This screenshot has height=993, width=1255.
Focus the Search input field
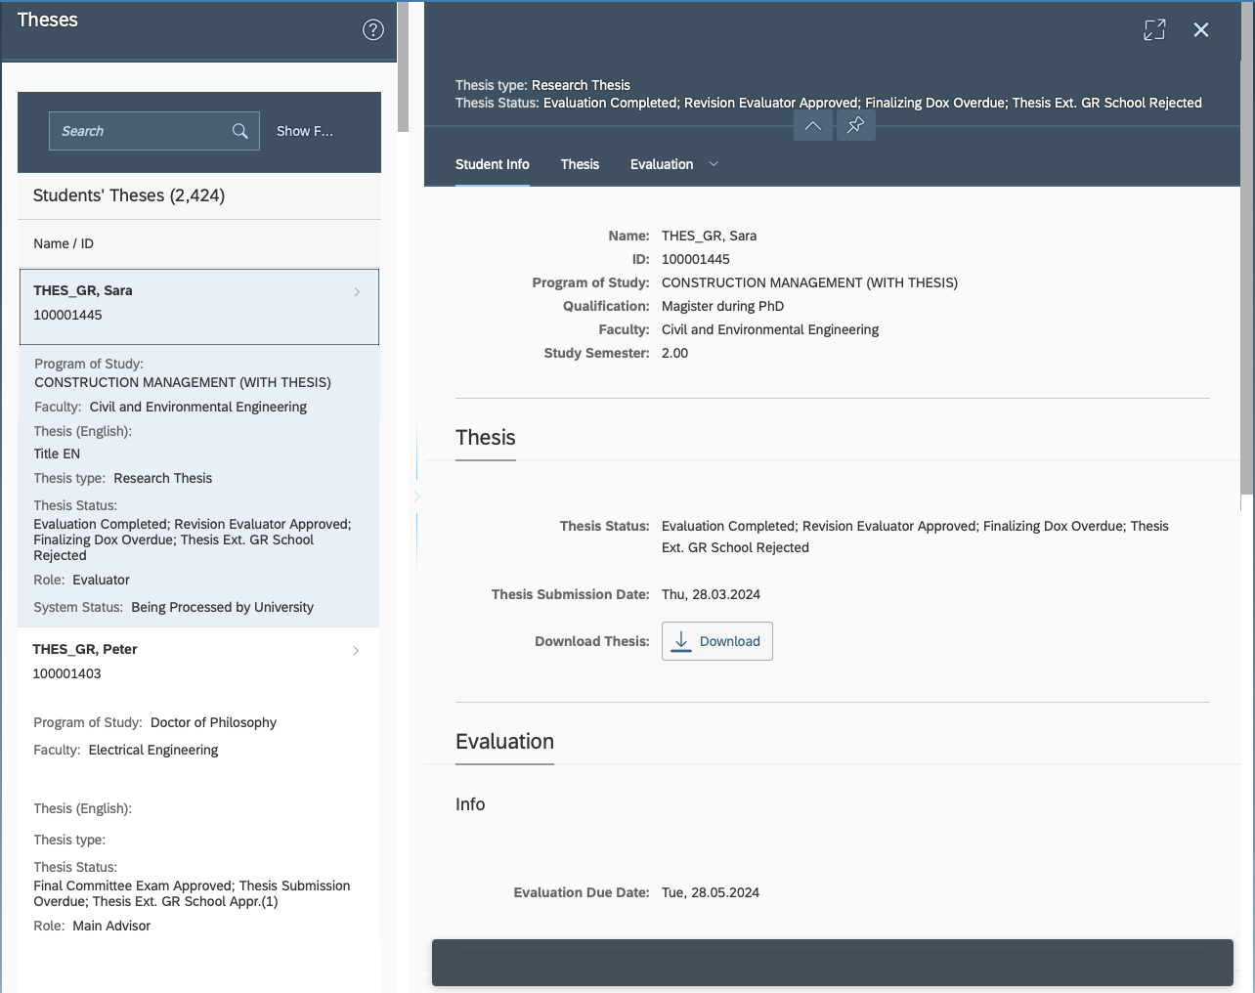[142, 131]
